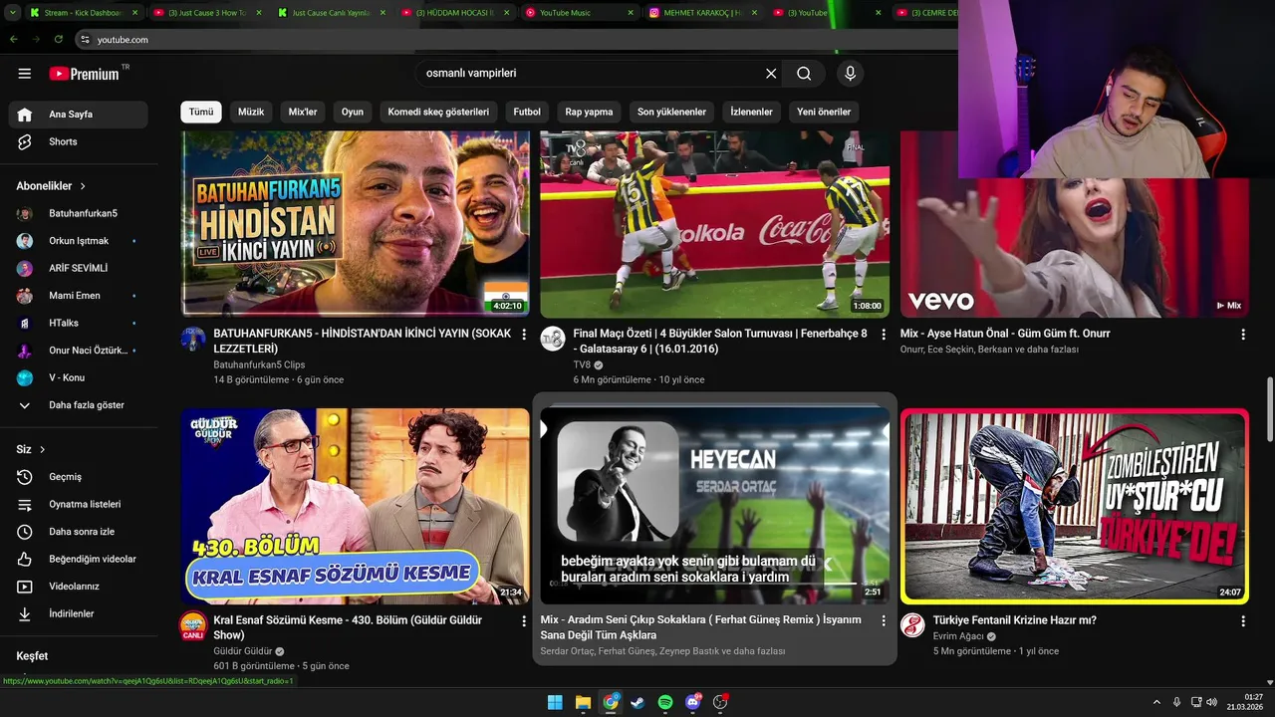Open Daha sonra izle list
Screen dimensions: 1275x717
[x=78, y=532]
